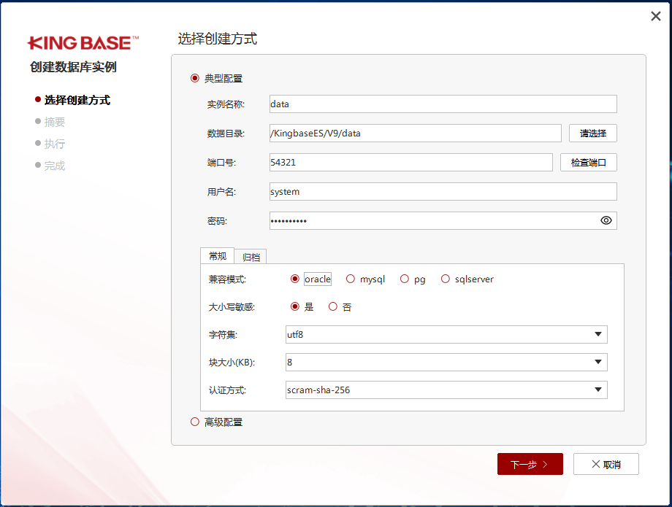
Task: Switch to the 常规 tab
Action: [x=216, y=255]
